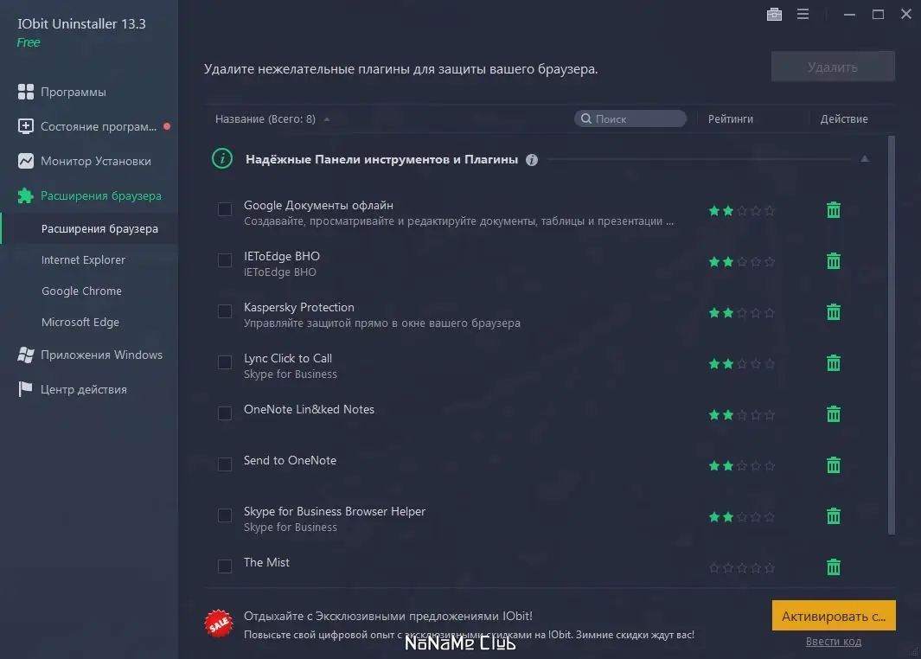Open the Microsoft Edge extensions list
The height and width of the screenshot is (659, 921).
81,322
